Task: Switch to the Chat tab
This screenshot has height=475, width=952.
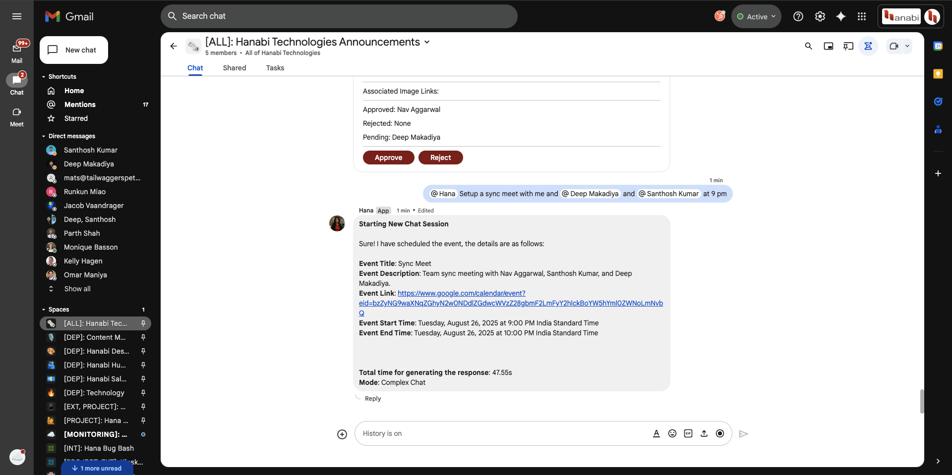Action: [195, 68]
